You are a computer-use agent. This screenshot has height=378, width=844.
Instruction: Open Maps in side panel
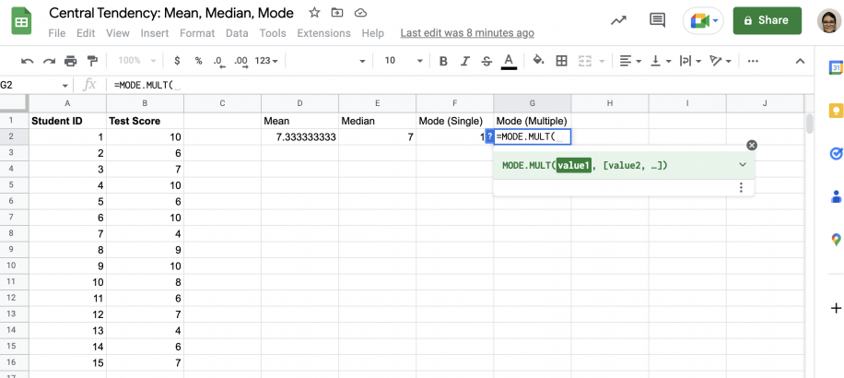pyautogui.click(x=836, y=240)
